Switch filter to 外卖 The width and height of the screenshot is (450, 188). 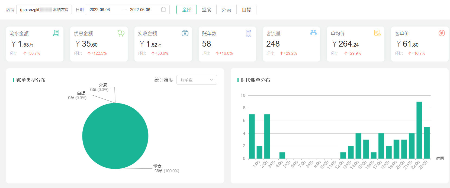[226, 10]
